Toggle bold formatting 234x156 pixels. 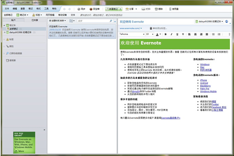[166, 34]
